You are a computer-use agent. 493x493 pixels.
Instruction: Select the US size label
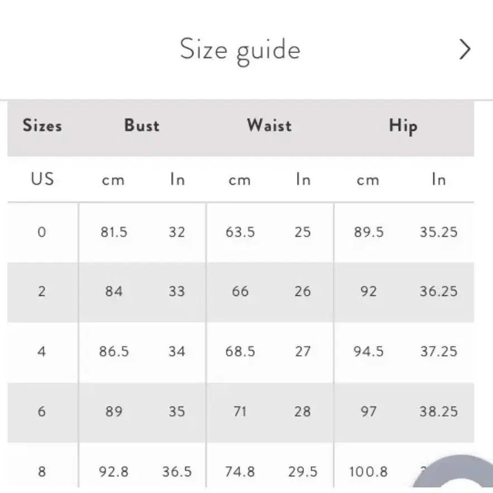[x=42, y=179]
